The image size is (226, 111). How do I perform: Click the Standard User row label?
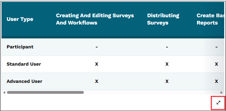pos(24,64)
